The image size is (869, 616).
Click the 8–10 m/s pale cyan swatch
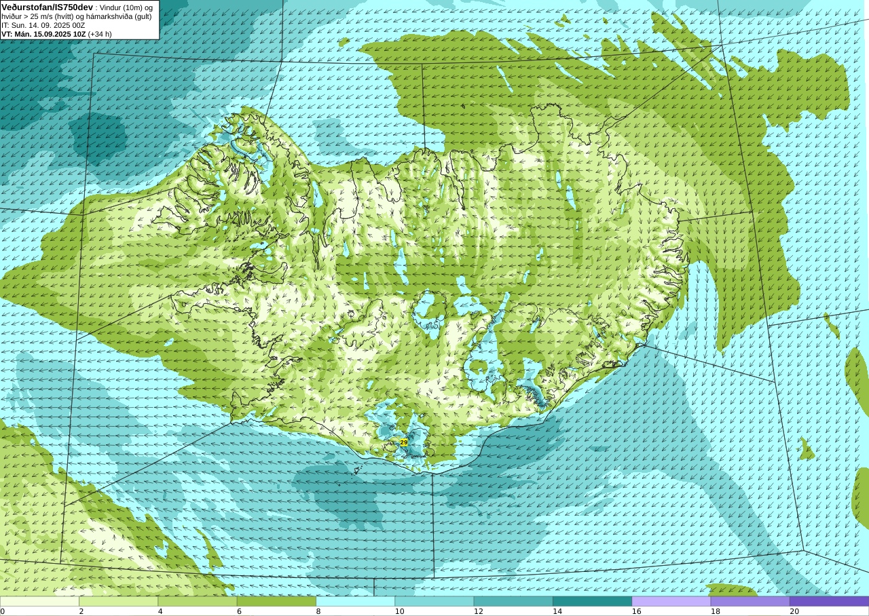click(x=355, y=601)
